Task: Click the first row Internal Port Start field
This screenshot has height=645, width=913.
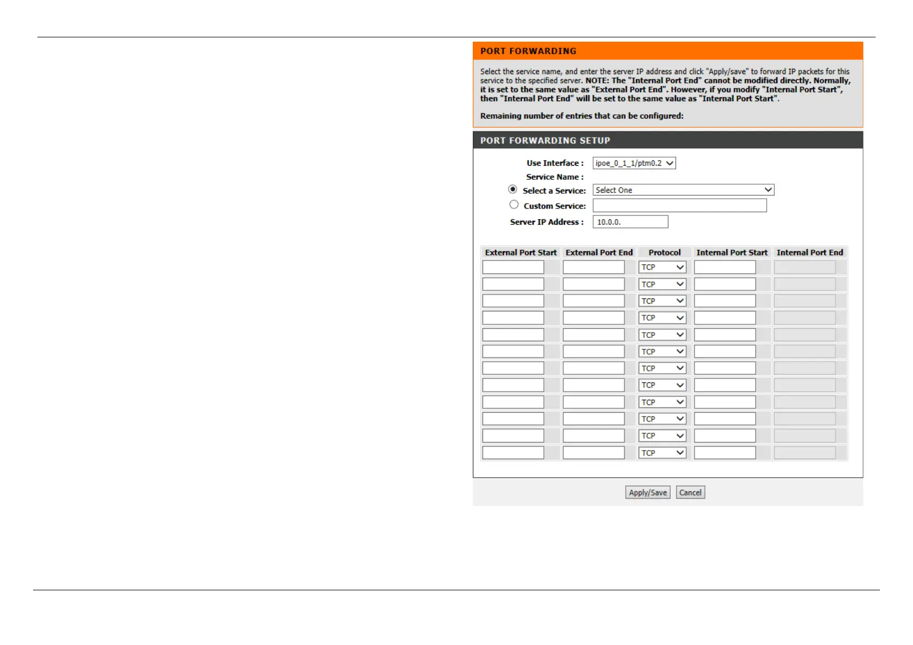Action: (725, 267)
